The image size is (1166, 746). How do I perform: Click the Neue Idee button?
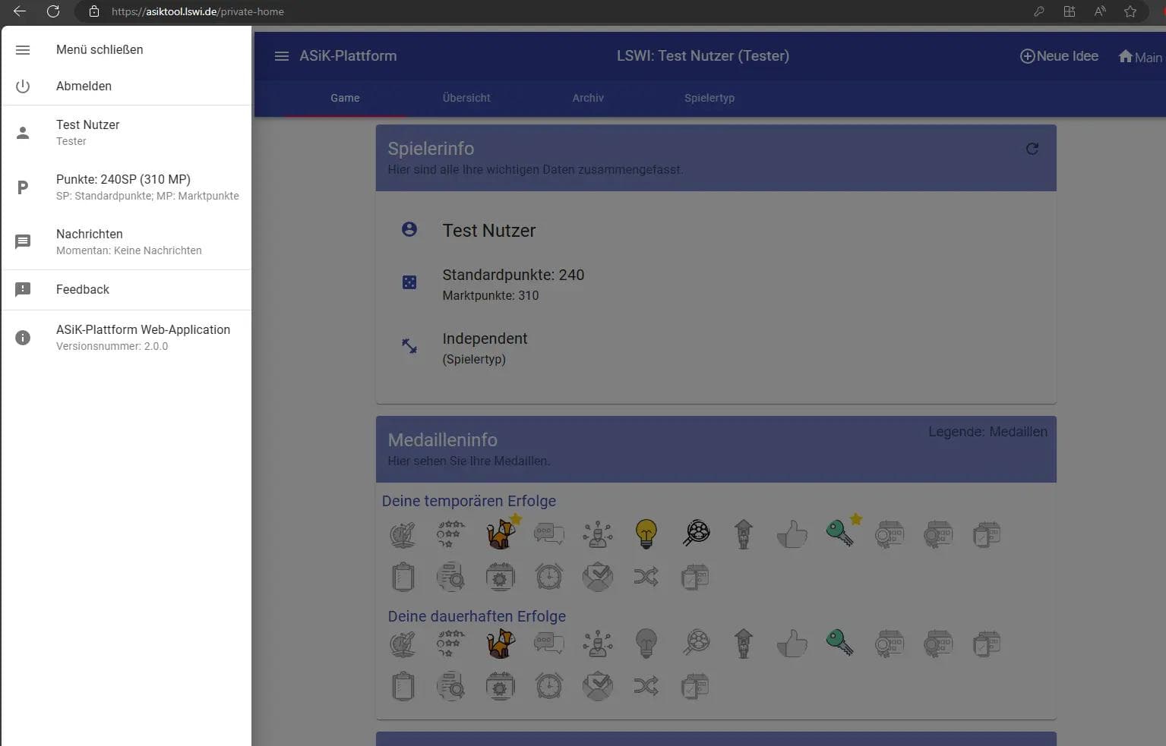point(1059,56)
